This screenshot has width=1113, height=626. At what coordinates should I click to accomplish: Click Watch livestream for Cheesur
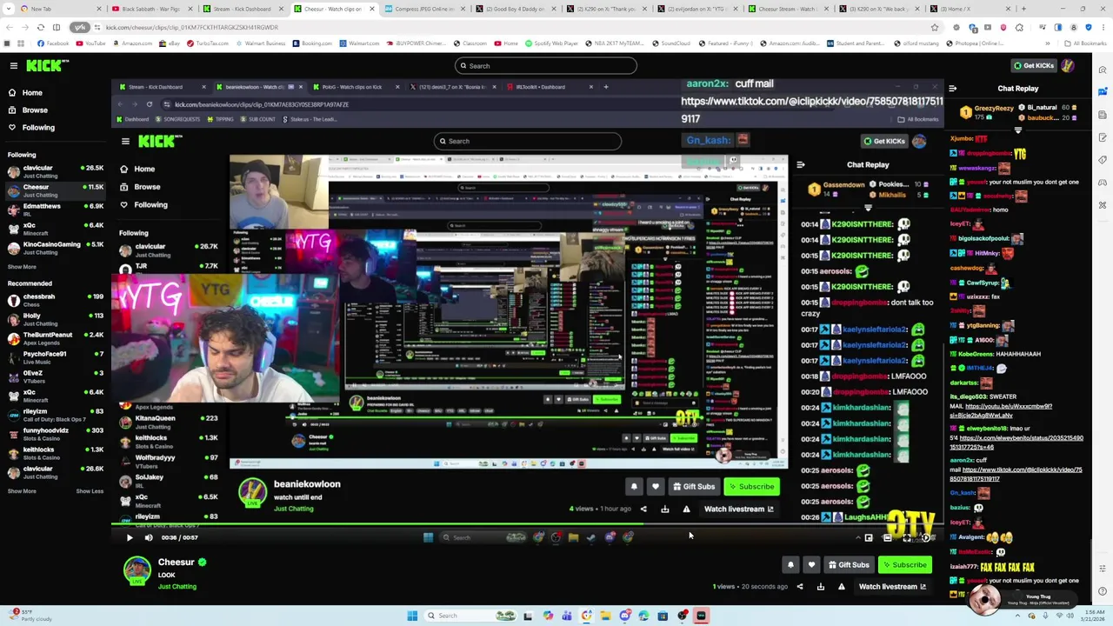pyautogui.click(x=892, y=586)
